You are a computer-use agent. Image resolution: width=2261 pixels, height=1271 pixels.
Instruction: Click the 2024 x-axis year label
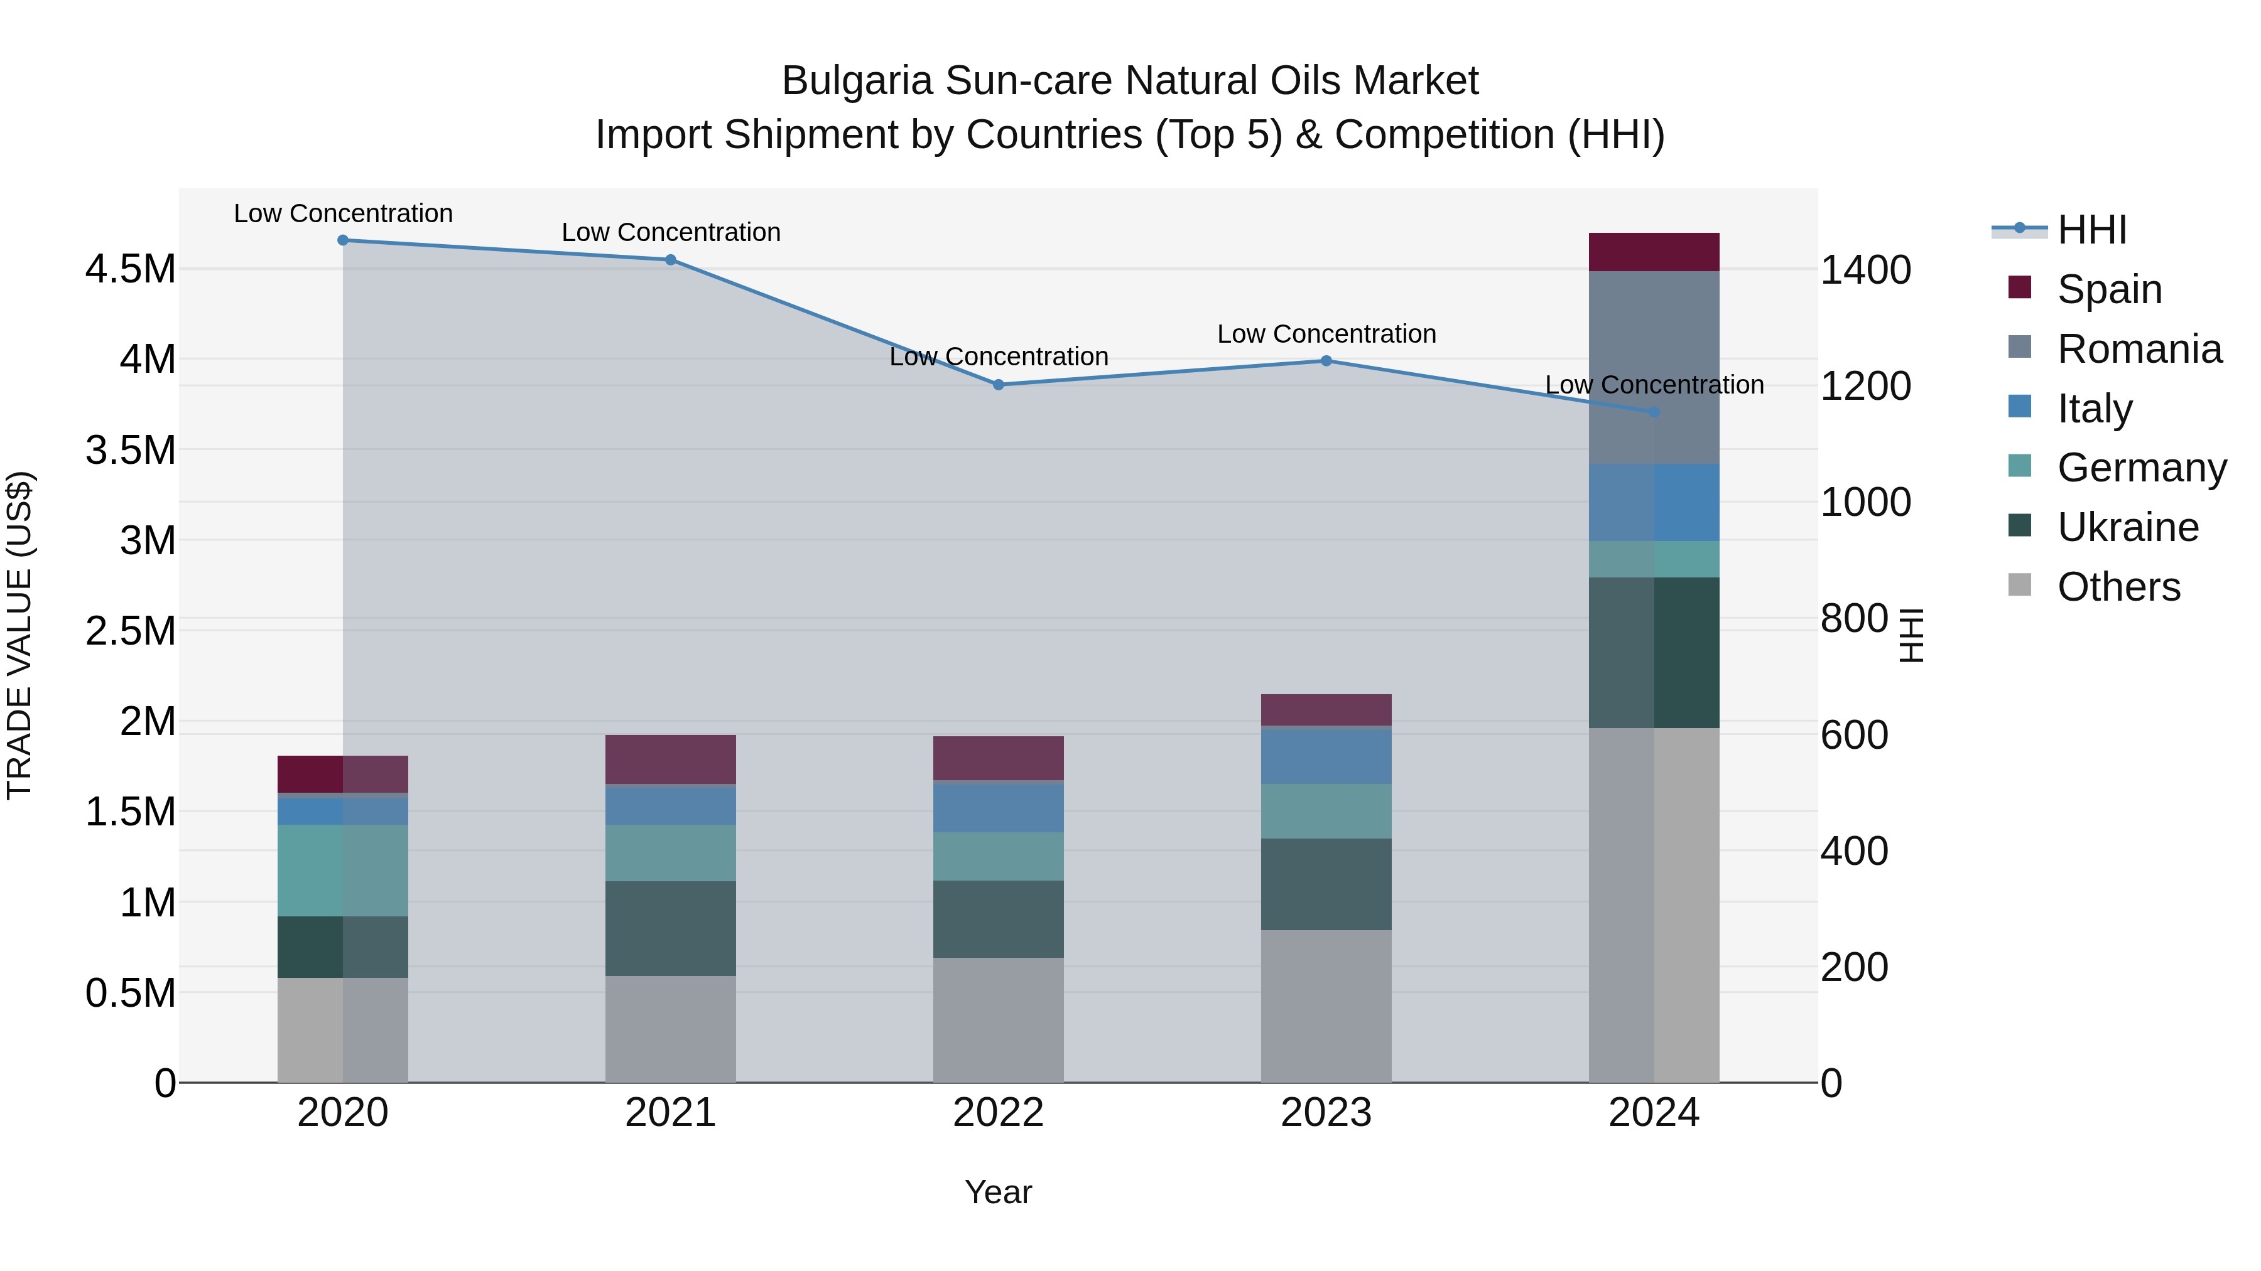pos(1654,1113)
